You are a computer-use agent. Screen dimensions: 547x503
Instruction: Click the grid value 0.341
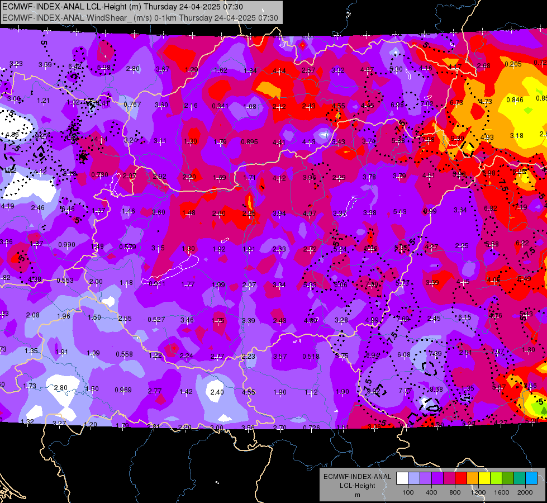click(220, 106)
